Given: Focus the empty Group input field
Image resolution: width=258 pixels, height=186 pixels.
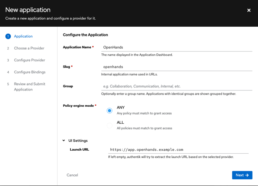Looking at the screenshot, I should [x=176, y=86].
